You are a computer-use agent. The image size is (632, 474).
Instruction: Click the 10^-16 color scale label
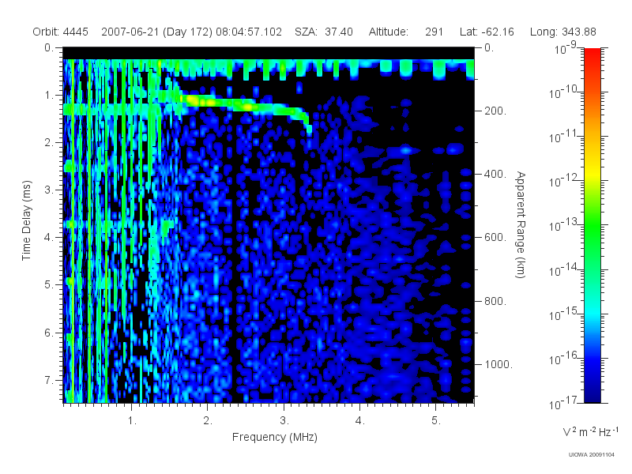(565, 358)
